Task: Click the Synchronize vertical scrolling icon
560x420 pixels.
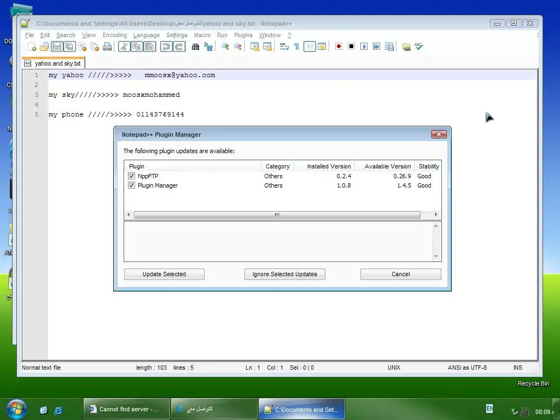Action: pos(255,47)
